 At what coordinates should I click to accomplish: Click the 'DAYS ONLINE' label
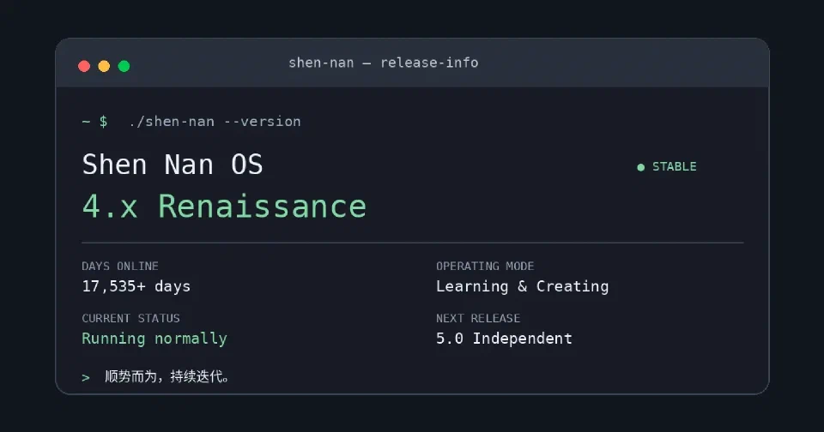pos(120,266)
